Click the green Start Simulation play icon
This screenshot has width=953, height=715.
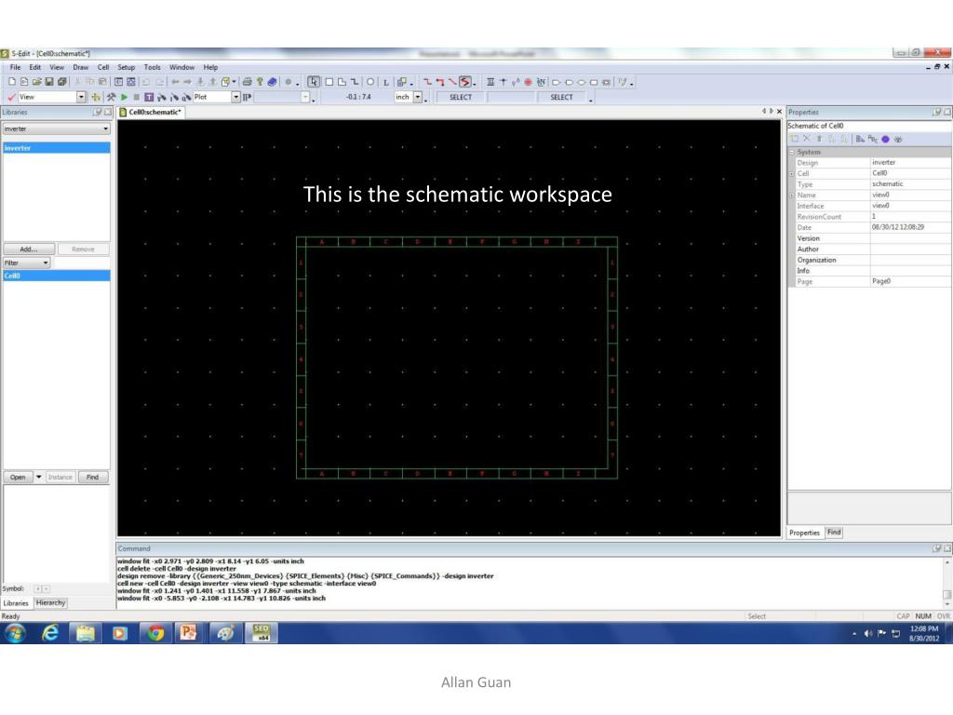124,97
